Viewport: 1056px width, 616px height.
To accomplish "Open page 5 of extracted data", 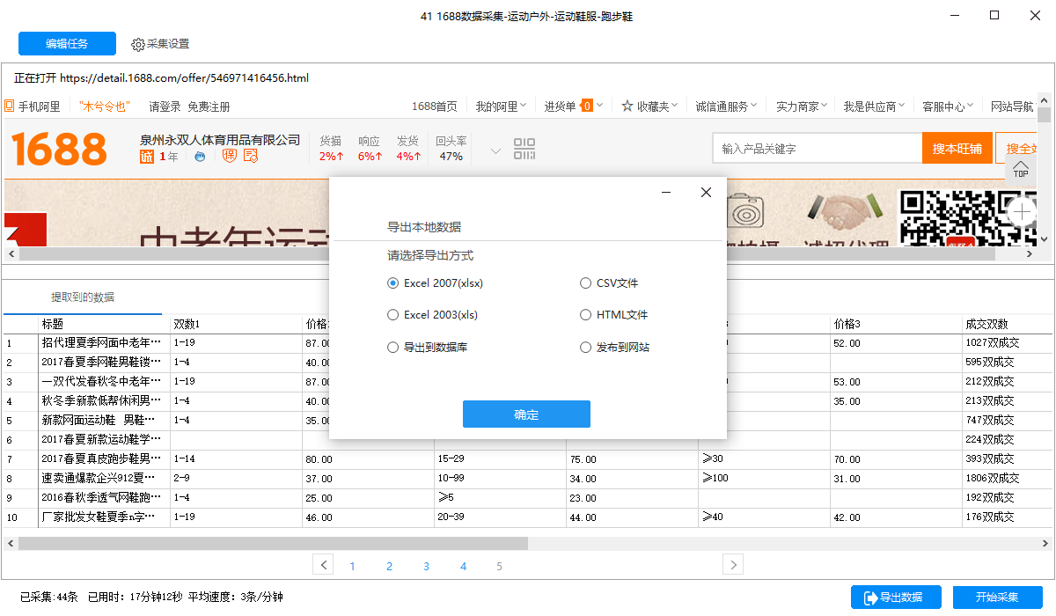I will tap(499, 566).
